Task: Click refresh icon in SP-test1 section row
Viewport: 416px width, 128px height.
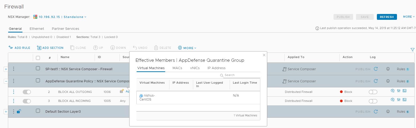Action: point(376,69)
